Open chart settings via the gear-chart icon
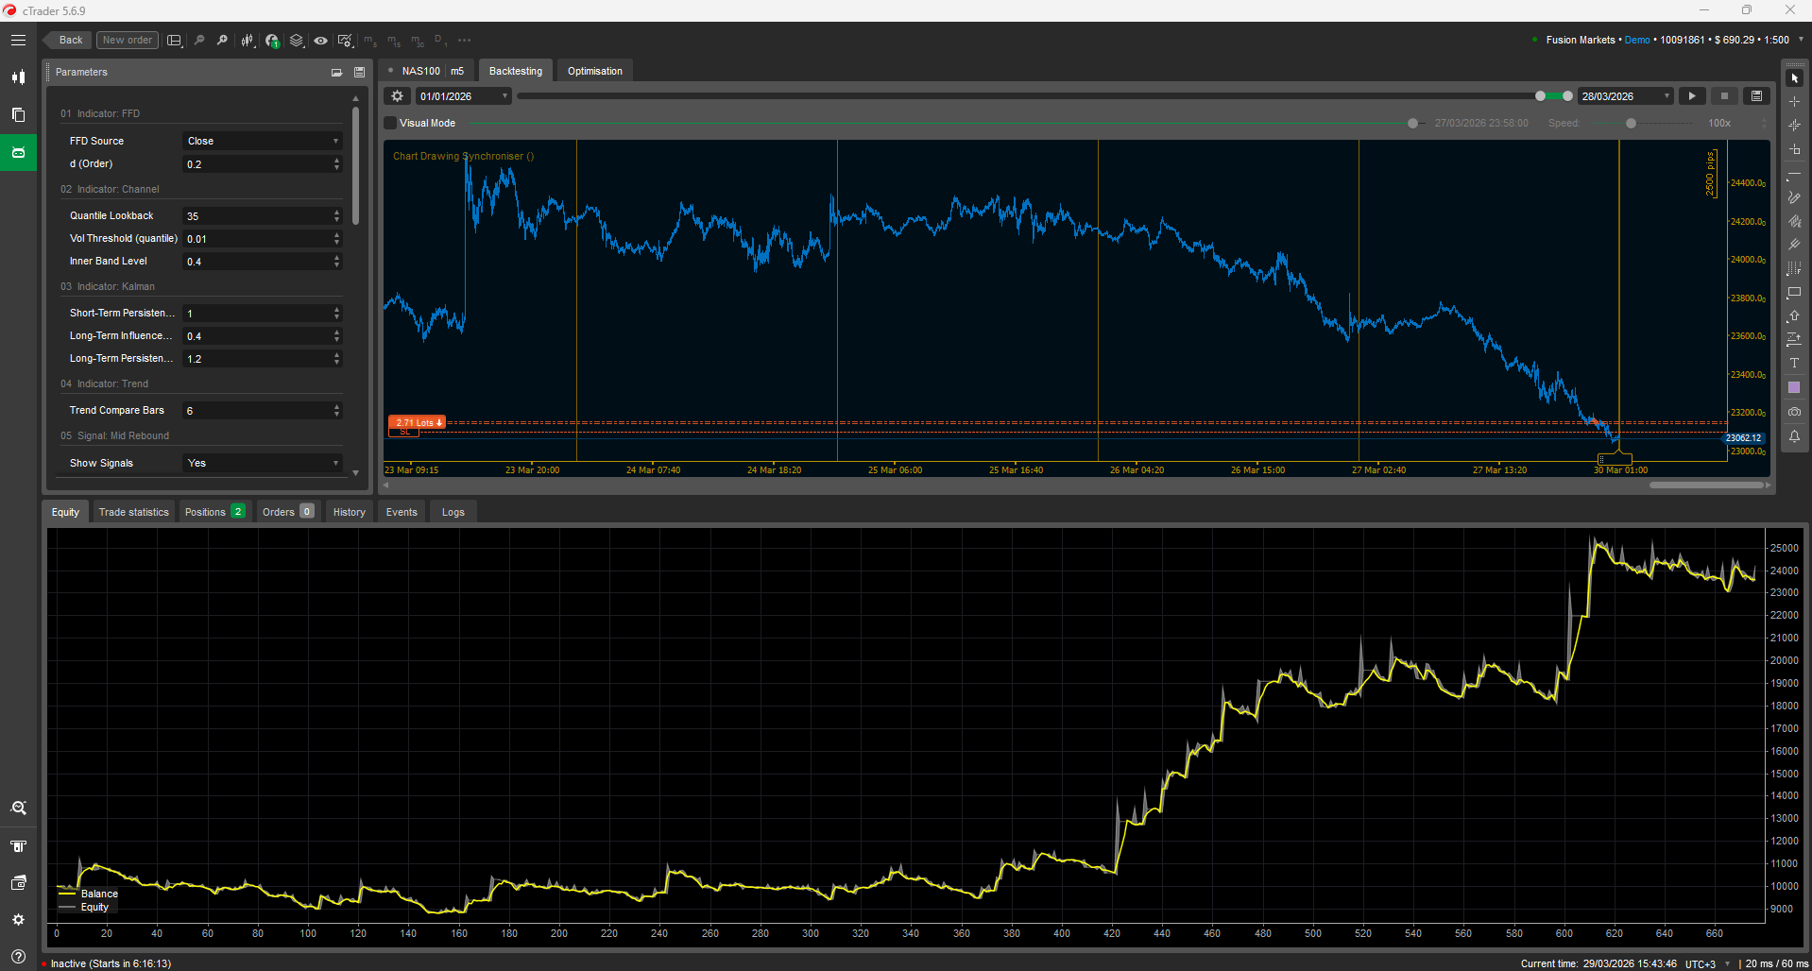 pos(345,40)
